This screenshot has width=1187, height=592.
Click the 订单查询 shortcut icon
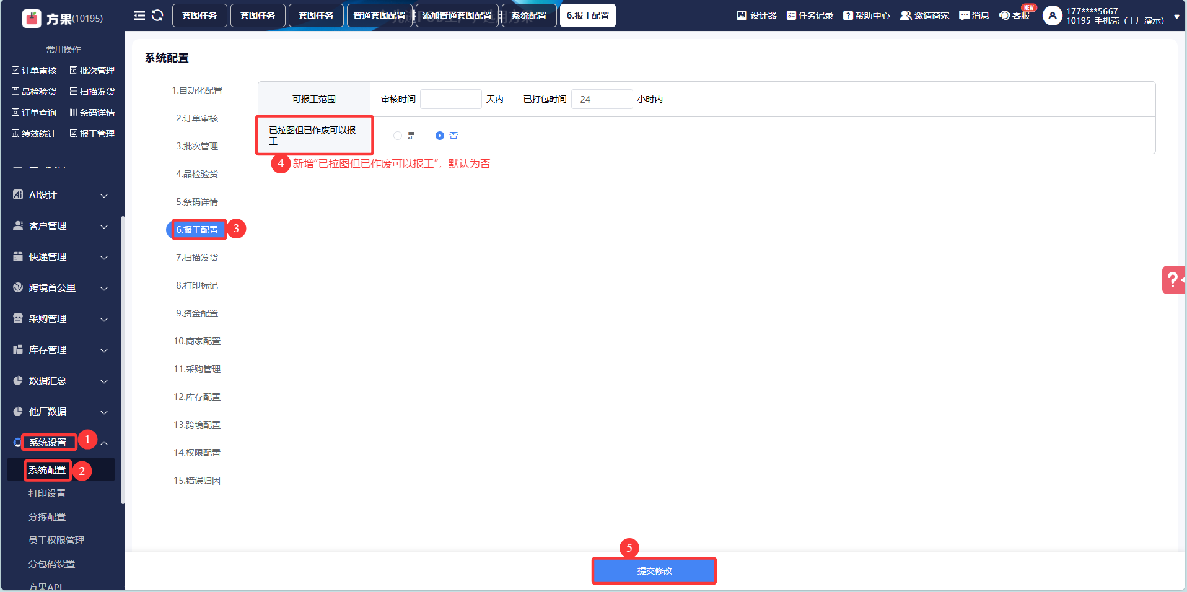coord(15,113)
